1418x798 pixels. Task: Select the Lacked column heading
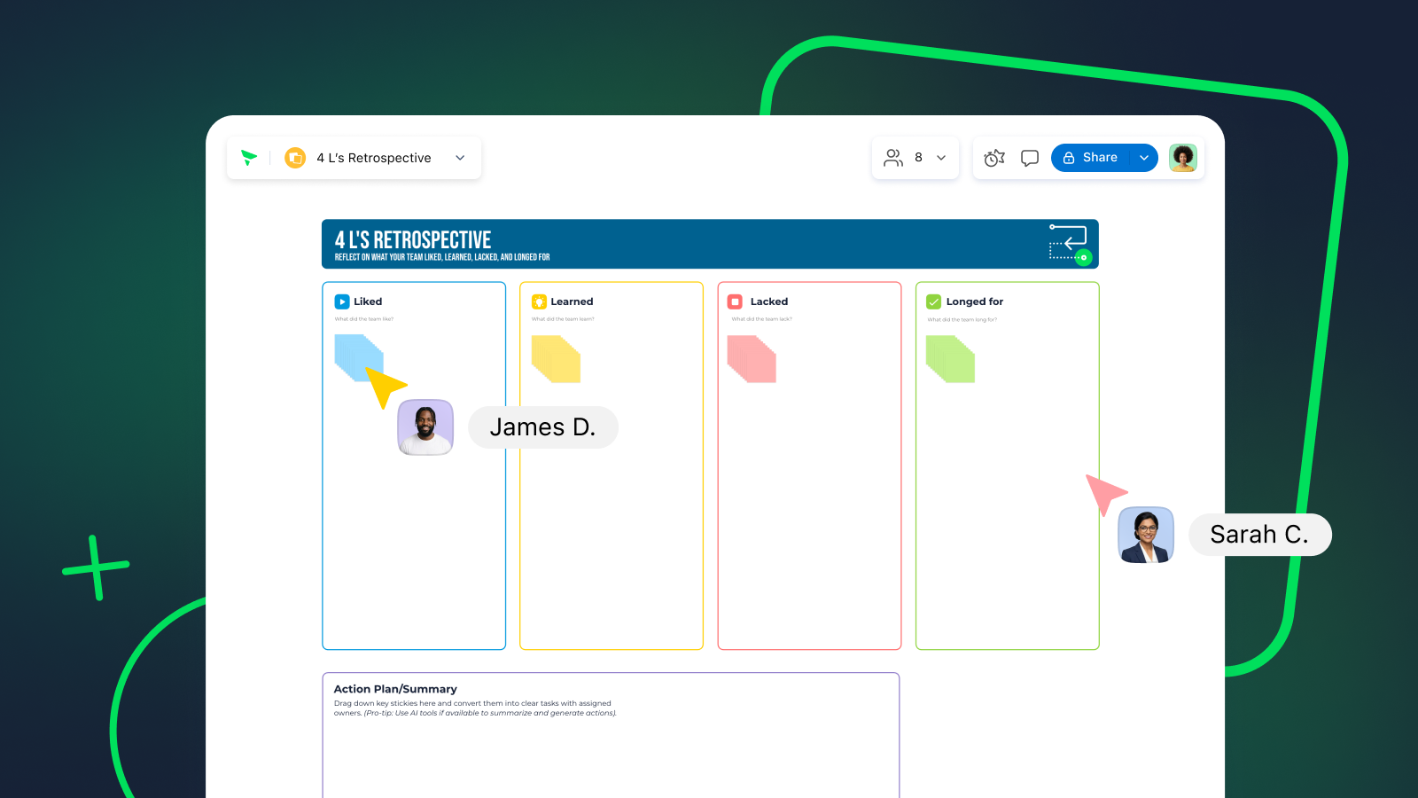tap(769, 301)
